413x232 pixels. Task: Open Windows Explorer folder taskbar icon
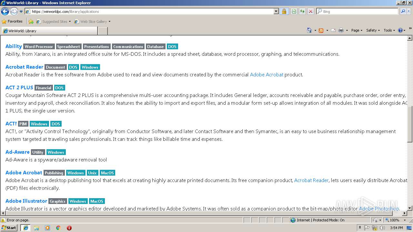tap(36, 228)
